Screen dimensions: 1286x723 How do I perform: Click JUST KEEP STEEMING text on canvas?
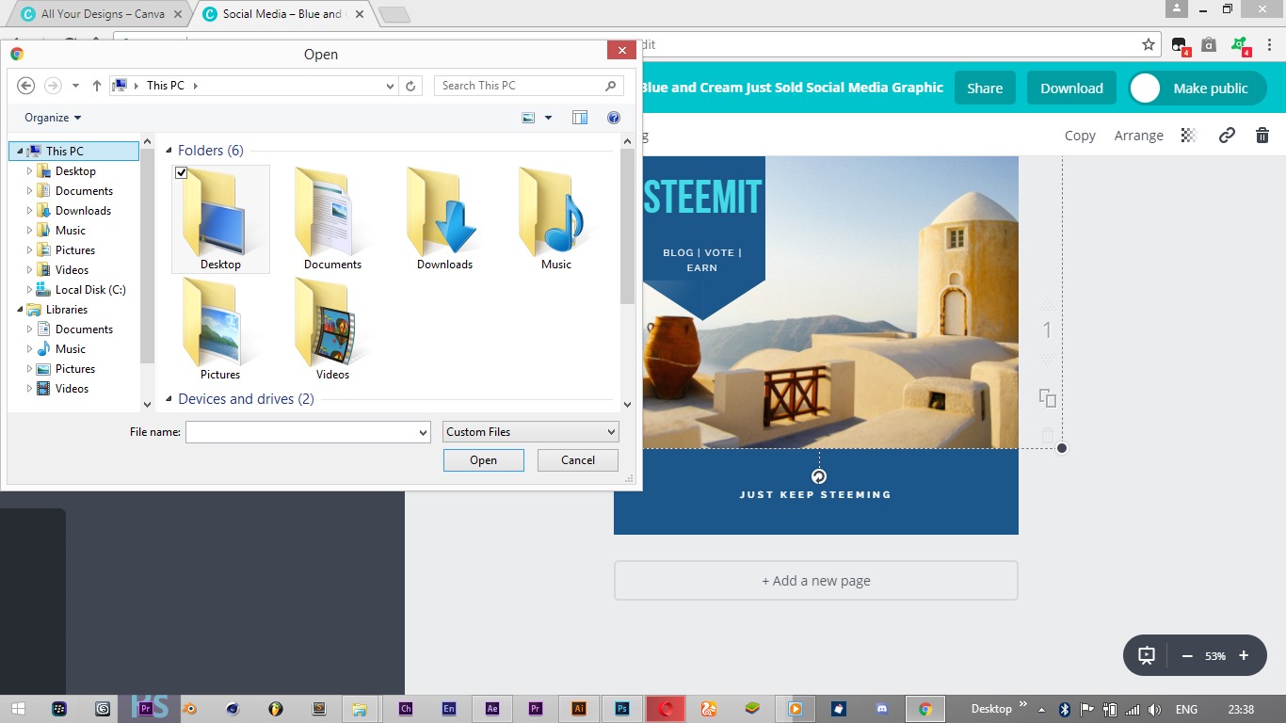coord(815,494)
